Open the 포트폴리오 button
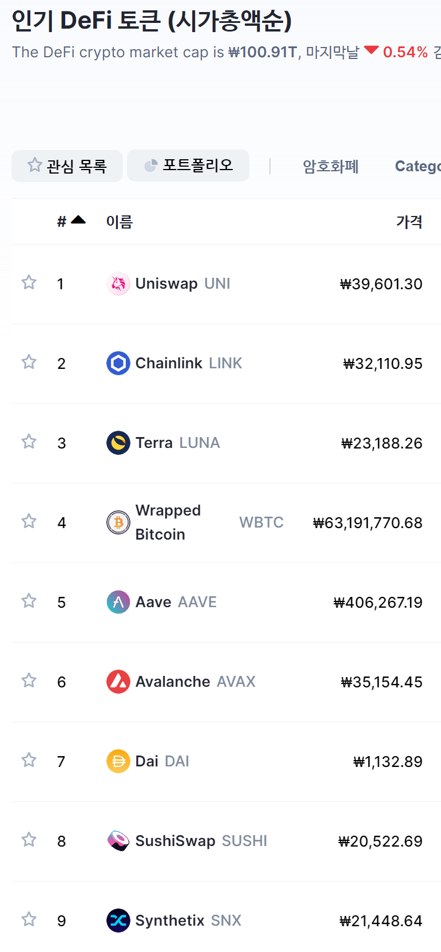441x952 pixels. [188, 166]
